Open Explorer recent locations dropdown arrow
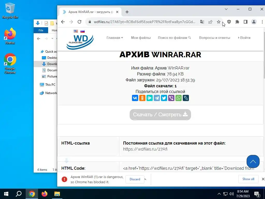265x199 pixels. 52,39
